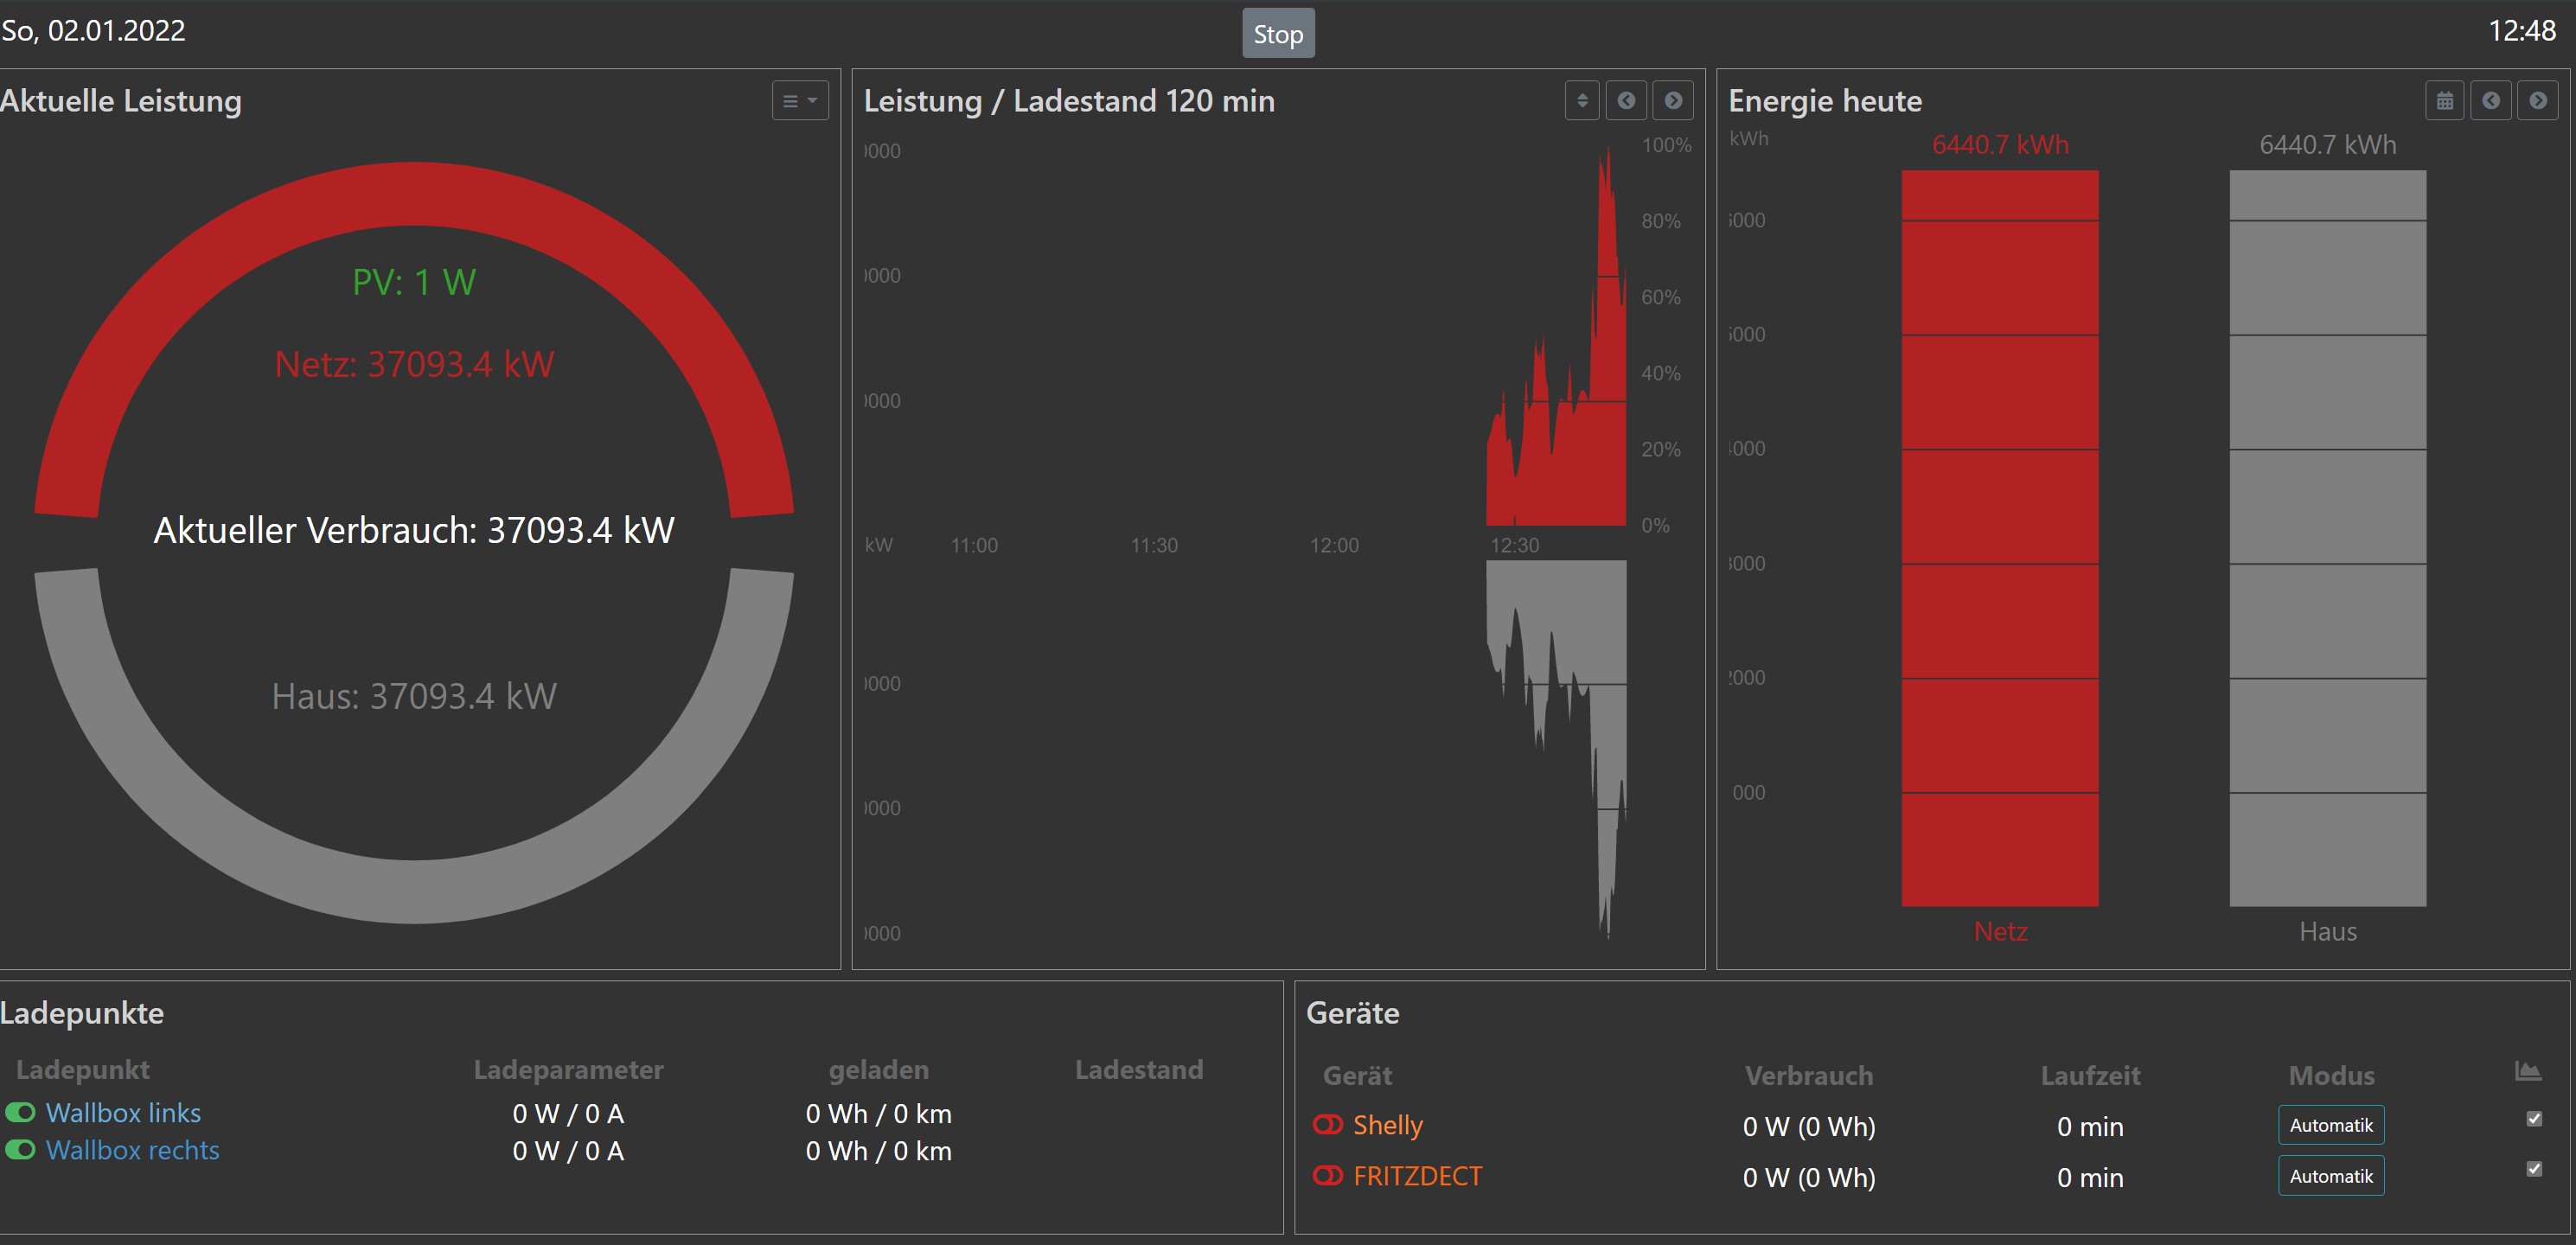Toggle Wallbox links charge point switch
Screen dimensions: 2576x1245
20,1112
